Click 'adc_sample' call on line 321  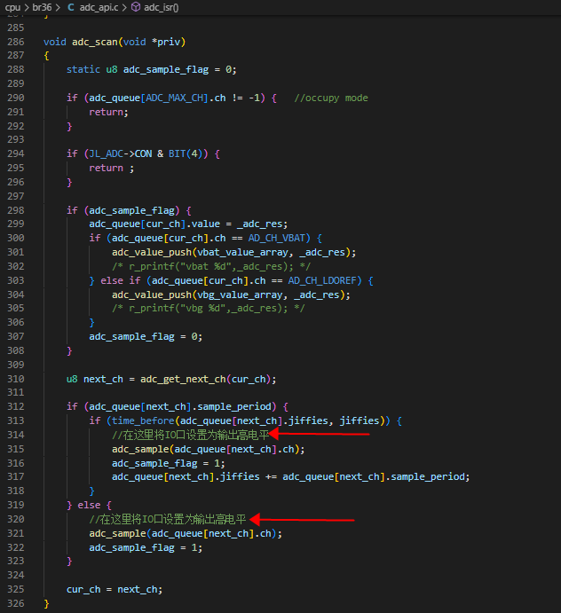click(117, 533)
